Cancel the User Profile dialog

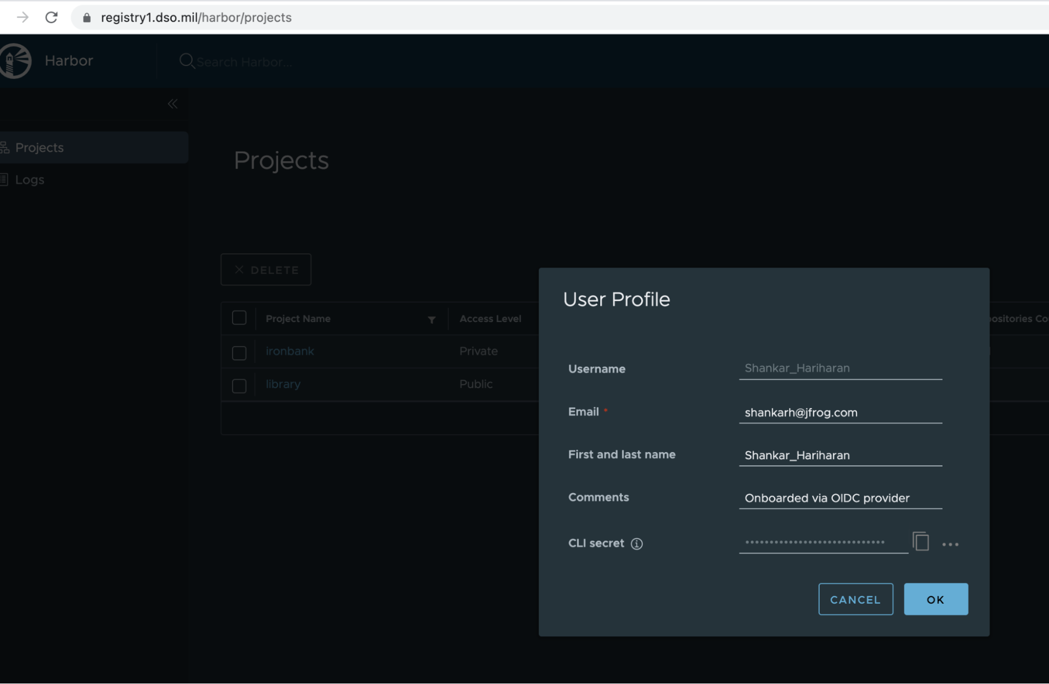[x=855, y=599]
